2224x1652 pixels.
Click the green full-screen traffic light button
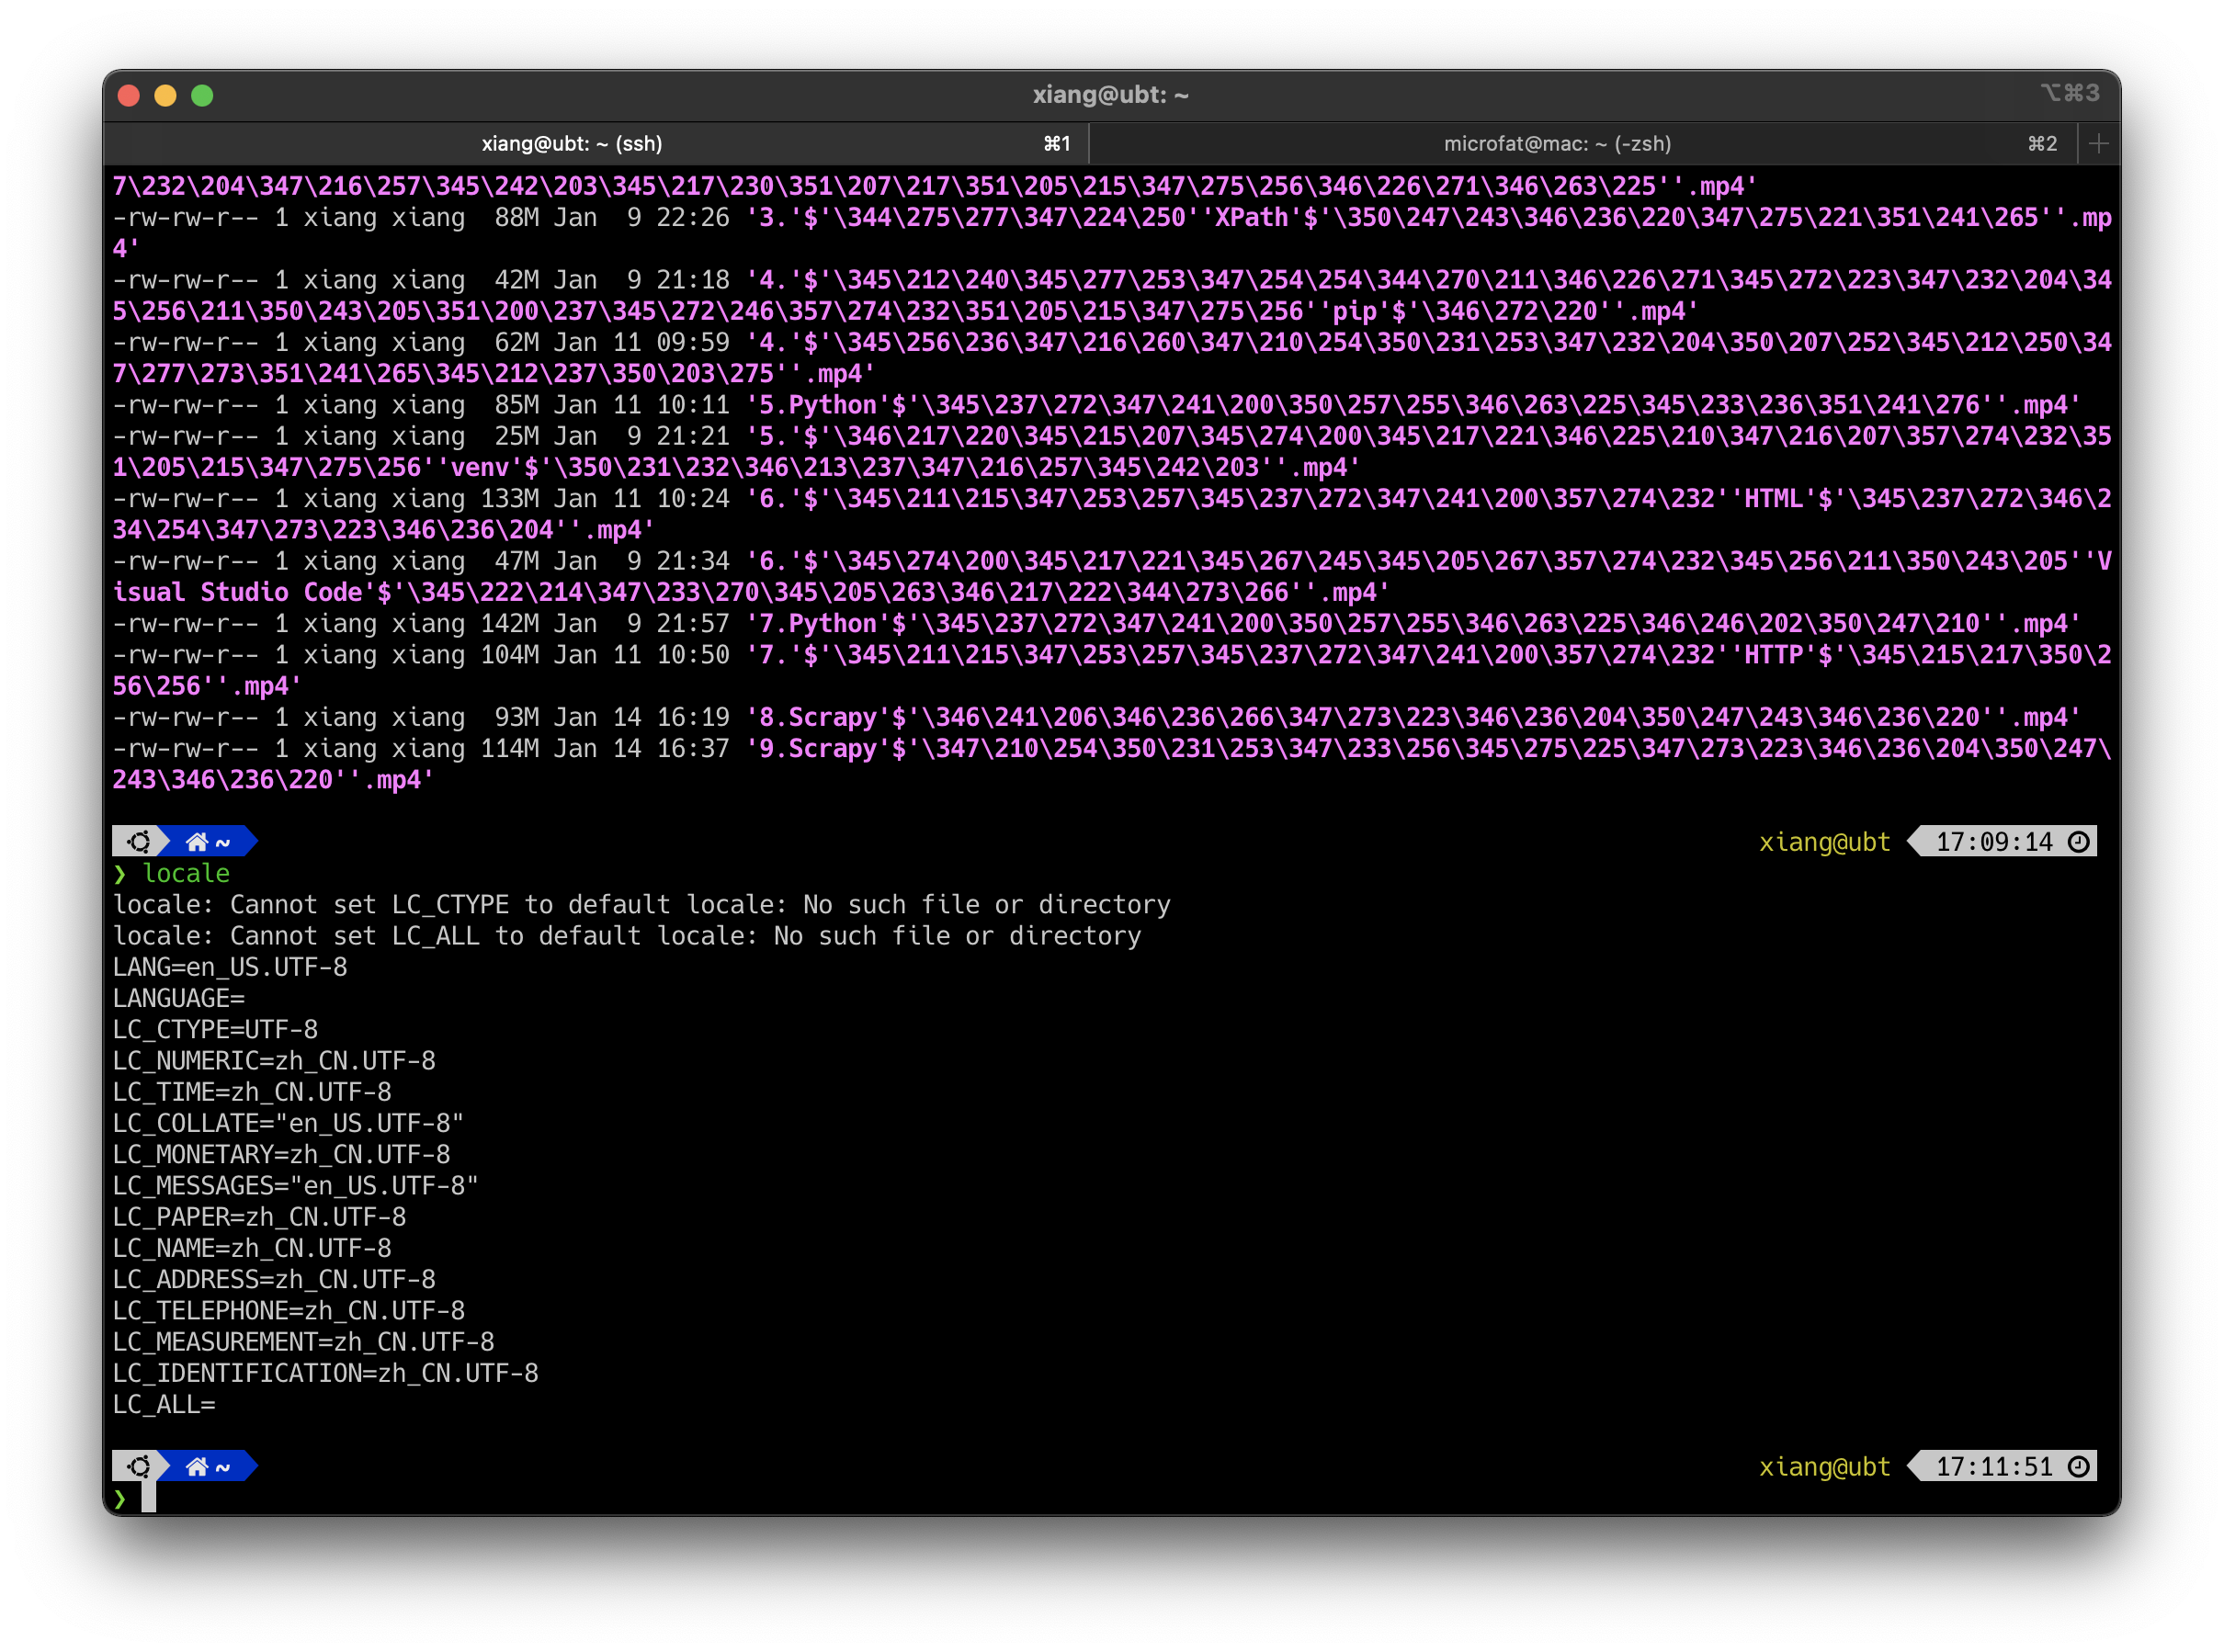(x=202, y=95)
